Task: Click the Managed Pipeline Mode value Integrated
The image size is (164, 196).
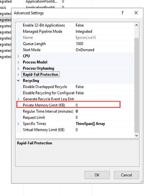Action: (84, 31)
